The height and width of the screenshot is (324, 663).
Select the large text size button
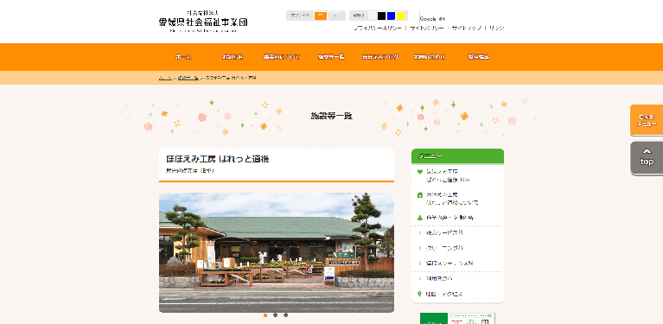tap(335, 16)
